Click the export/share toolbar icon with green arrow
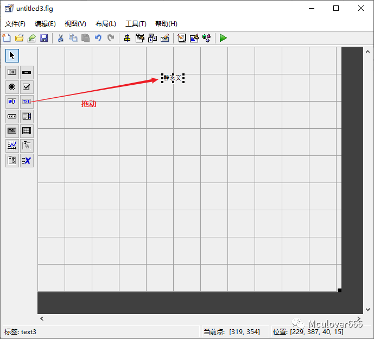This screenshot has height=339, width=374. pos(31,38)
